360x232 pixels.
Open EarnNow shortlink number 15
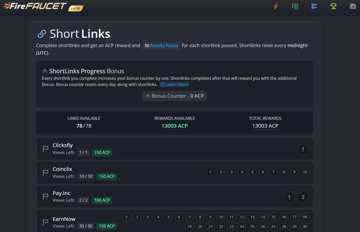[273, 217]
